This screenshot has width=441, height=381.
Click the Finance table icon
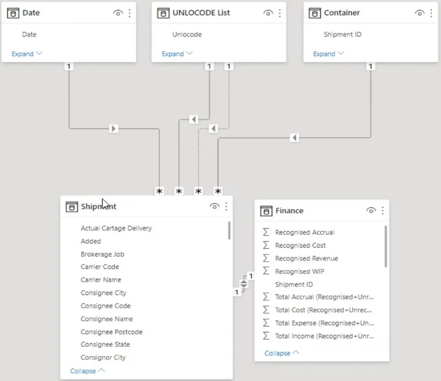pyautogui.click(x=266, y=211)
